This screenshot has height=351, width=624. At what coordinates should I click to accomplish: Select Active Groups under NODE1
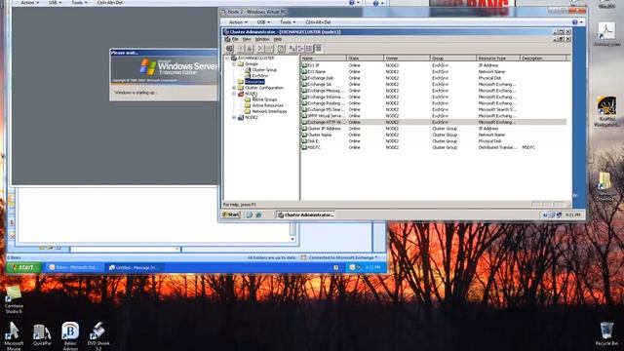tap(264, 99)
